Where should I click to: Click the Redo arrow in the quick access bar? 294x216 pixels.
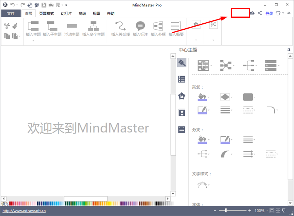point(23,5)
